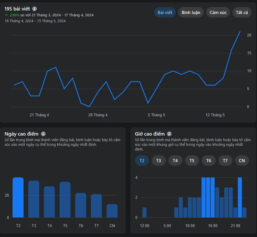This screenshot has width=257, height=237.
Task: Click the "21 Tháng 4" axis label
Action: point(39,115)
